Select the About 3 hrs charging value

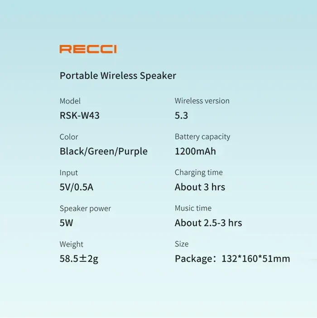click(200, 187)
